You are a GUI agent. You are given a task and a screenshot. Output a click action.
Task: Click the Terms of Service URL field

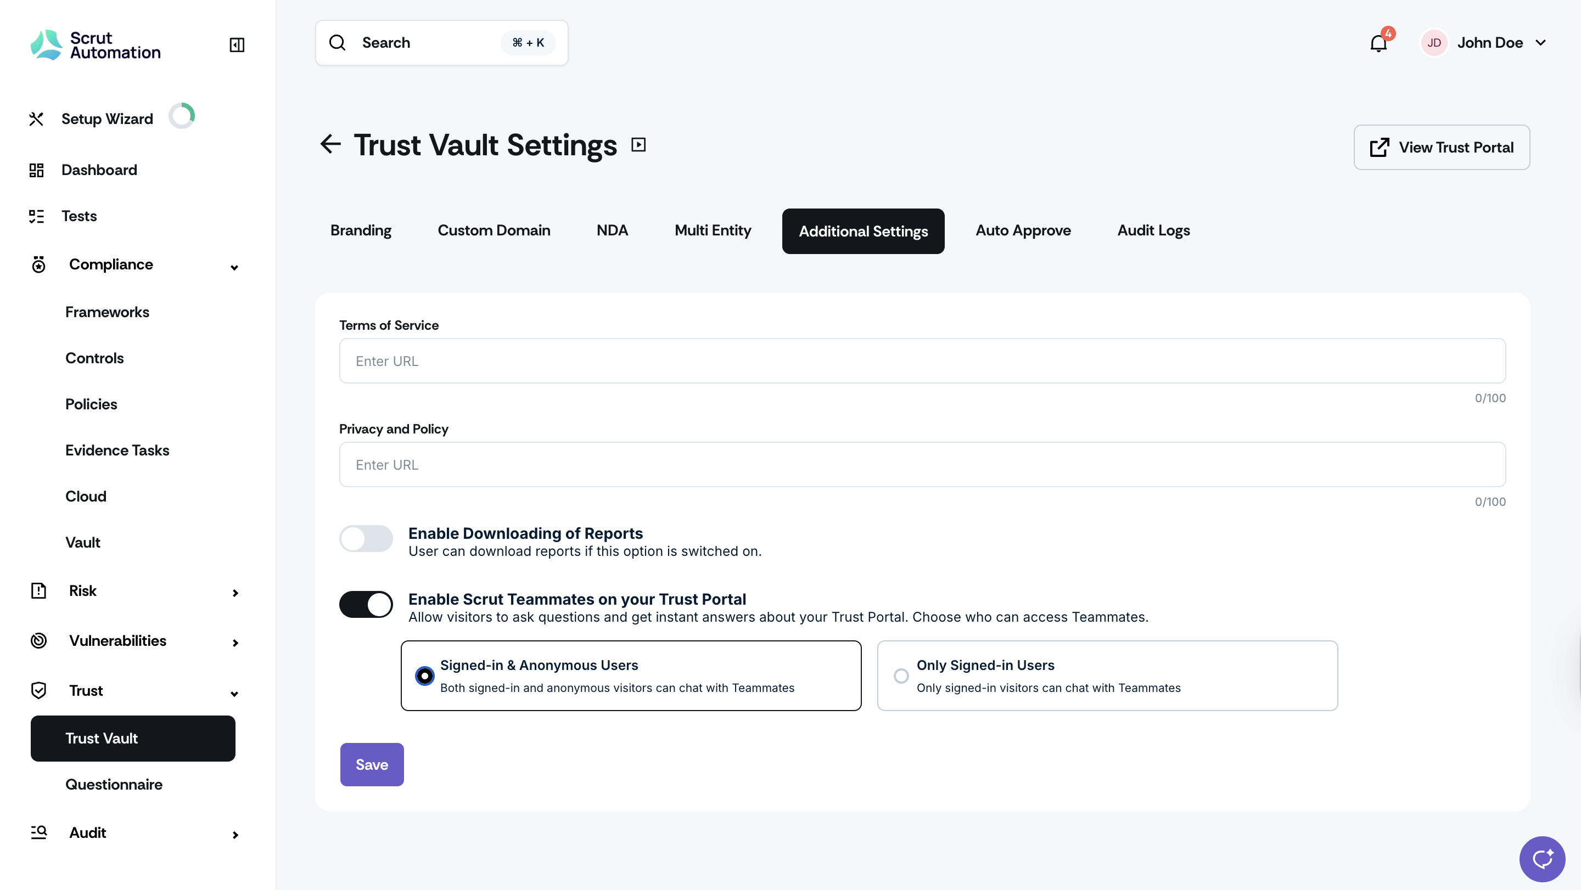922,360
